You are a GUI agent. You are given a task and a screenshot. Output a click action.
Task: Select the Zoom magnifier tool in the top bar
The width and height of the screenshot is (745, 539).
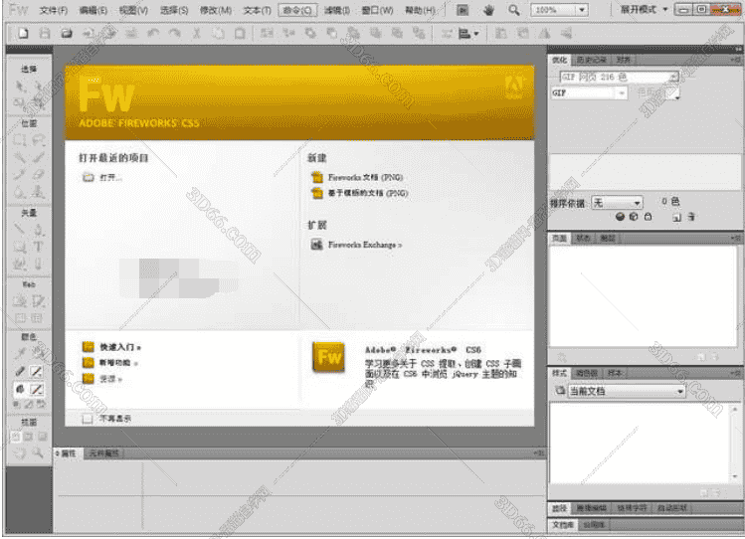coord(513,10)
